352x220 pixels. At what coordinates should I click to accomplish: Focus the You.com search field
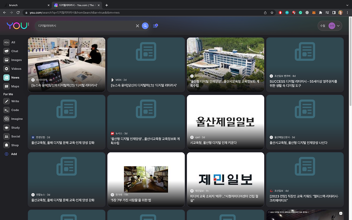[x=86, y=26]
